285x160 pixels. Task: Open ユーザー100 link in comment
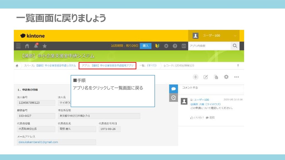pos(202,100)
